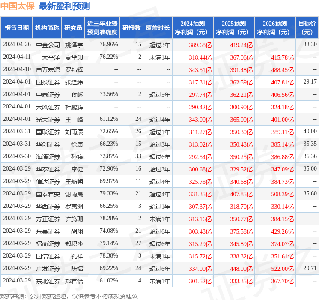Select the 光大证券 institution cell
The height and width of the screenshot is (300, 319).
pyautogui.click(x=48, y=119)
